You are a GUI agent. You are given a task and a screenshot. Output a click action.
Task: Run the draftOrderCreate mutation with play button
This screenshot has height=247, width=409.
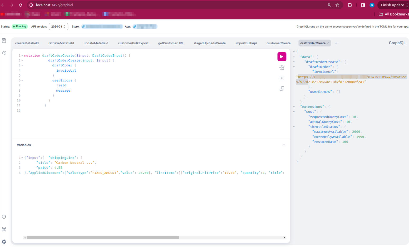click(282, 57)
